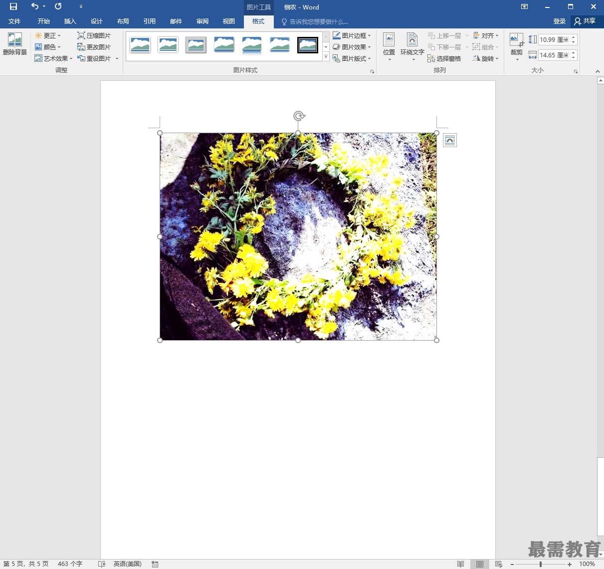Open Size group dialog launcher
The width and height of the screenshot is (604, 569).
pyautogui.click(x=576, y=72)
